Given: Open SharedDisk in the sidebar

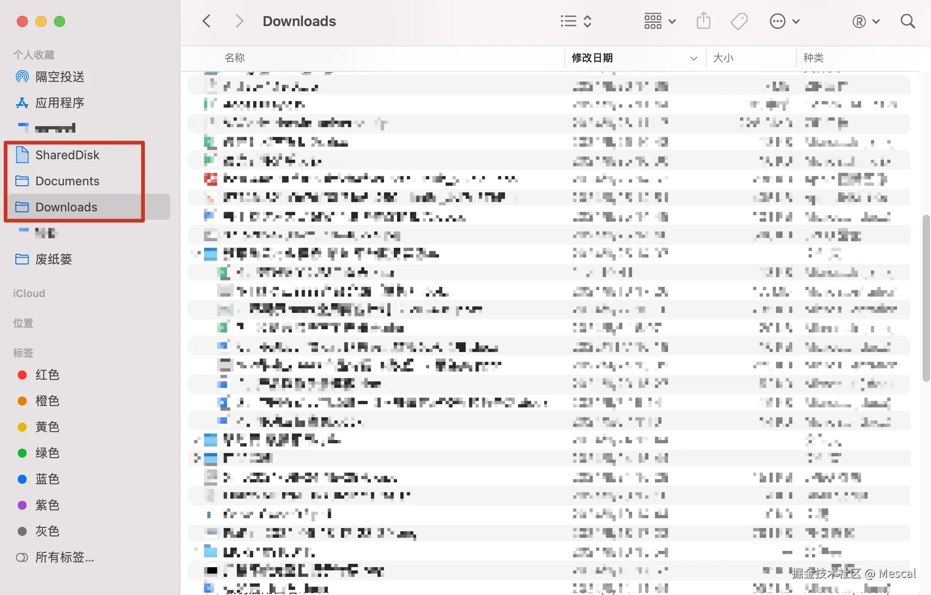Looking at the screenshot, I should pyautogui.click(x=67, y=155).
